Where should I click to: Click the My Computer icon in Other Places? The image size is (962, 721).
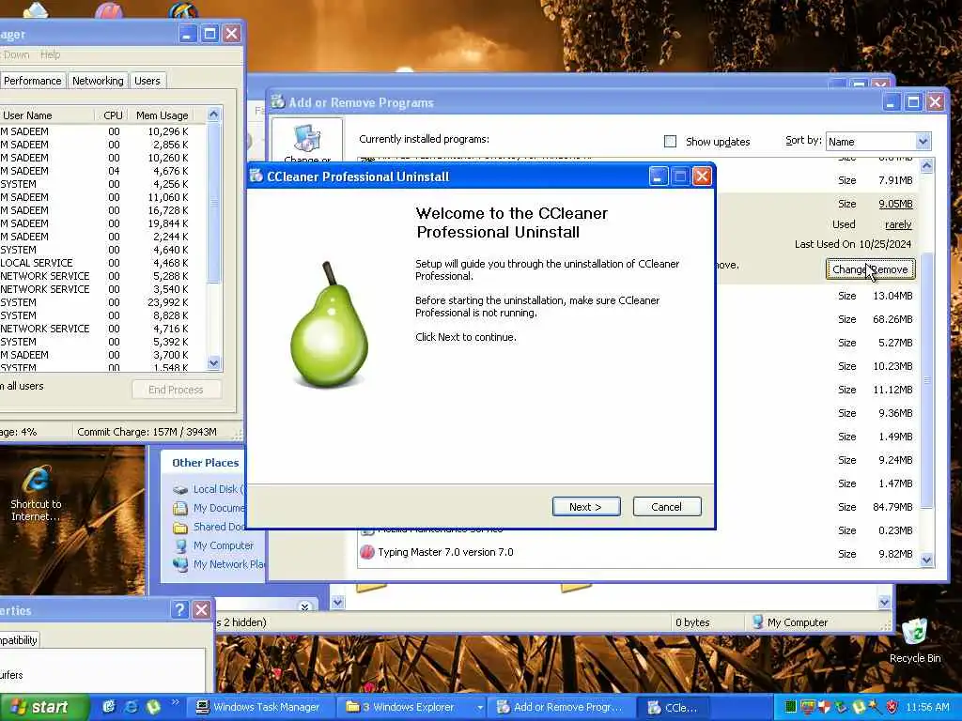pos(180,545)
